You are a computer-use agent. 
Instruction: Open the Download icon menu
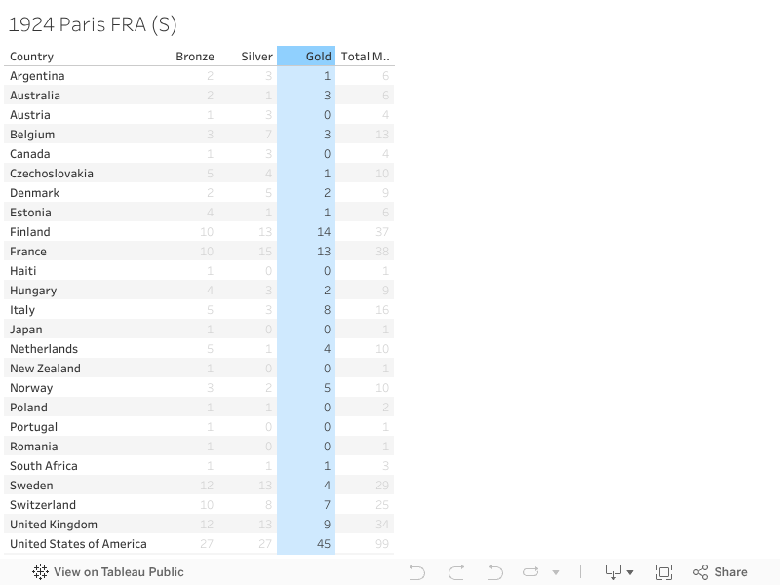pos(614,572)
